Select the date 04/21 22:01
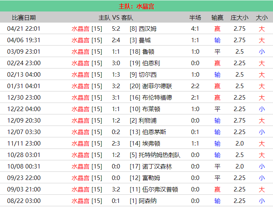This screenshot has height=207, width=273. 24,29
